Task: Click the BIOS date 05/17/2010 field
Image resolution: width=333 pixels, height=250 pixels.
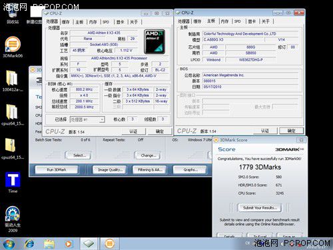Action: (250, 87)
